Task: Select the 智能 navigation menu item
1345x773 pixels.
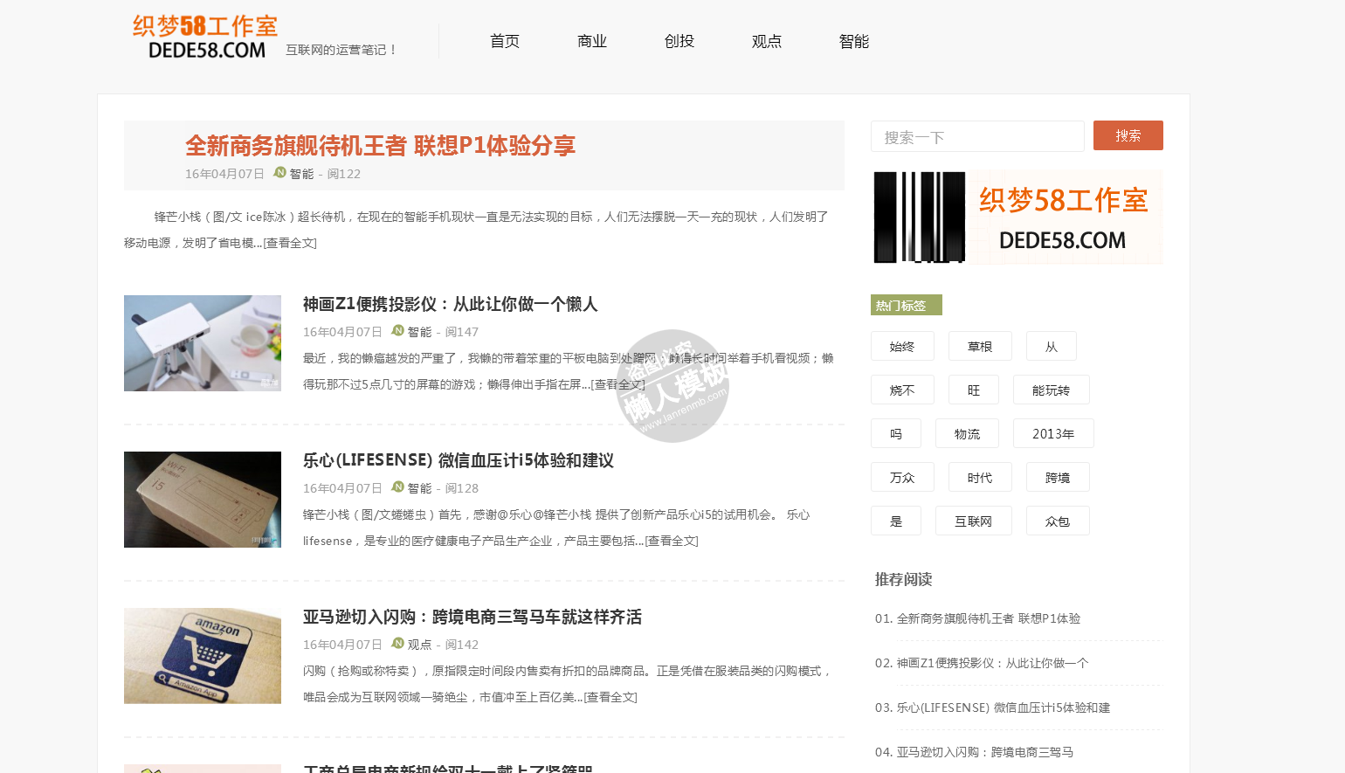Action: [853, 41]
